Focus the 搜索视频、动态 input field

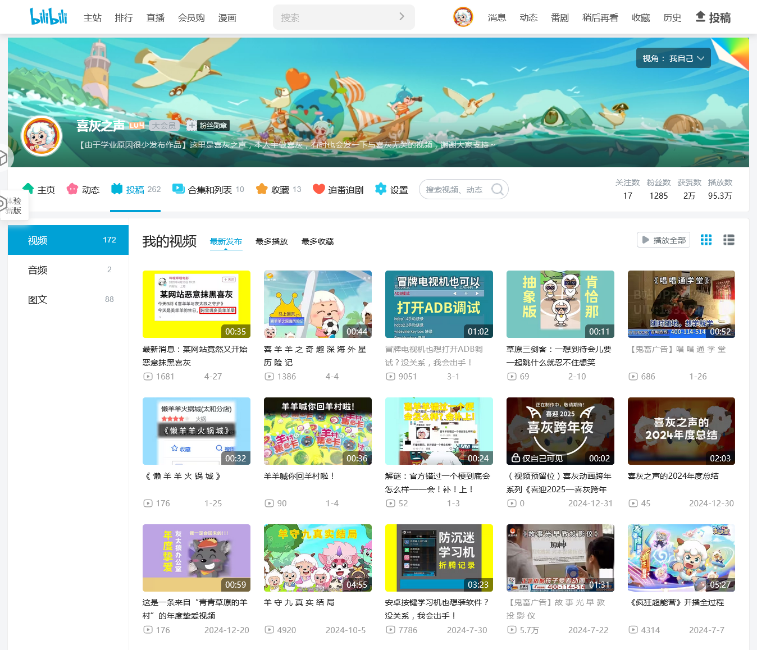(x=454, y=190)
